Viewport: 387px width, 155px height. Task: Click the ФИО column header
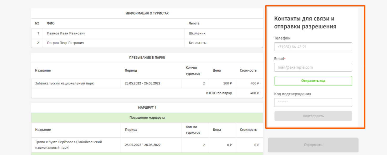click(x=51, y=23)
